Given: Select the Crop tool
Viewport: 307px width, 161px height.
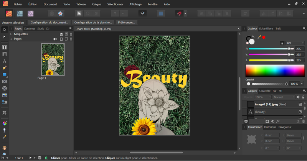Looking at the screenshot, I should pyautogui.click(x=5, y=113).
